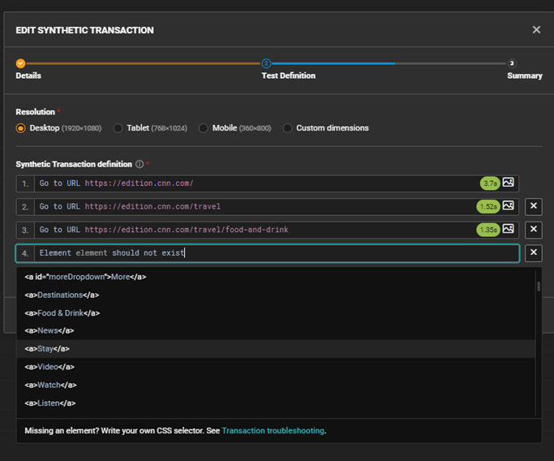Image resolution: width=554 pixels, height=461 pixels.
Task: Click the info icon beside Synthetic Transaction definition
Action: coord(140,164)
